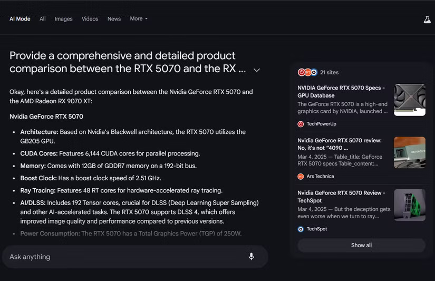Click the TechPowerUp source favicon
The image size is (435, 281).
301,124
